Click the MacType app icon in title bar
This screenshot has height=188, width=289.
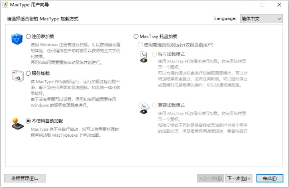tap(5, 4)
